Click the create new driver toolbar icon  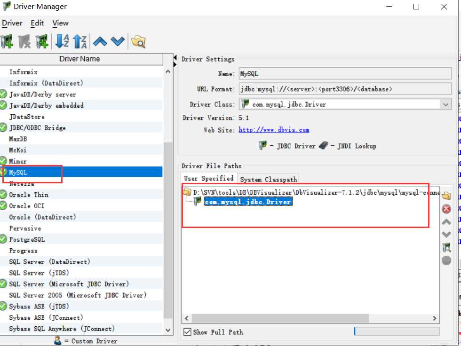point(7,41)
